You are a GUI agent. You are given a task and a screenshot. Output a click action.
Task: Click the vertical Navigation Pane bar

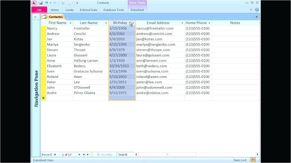[36, 88]
